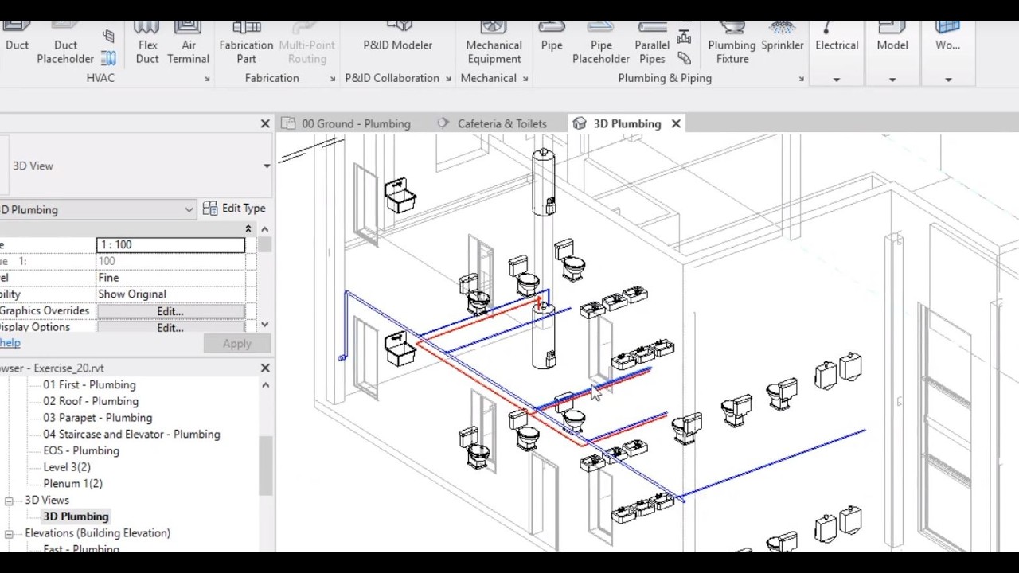Image resolution: width=1019 pixels, height=573 pixels.
Task: Expand the Work Plane ribbon dropdown
Action: (947, 80)
